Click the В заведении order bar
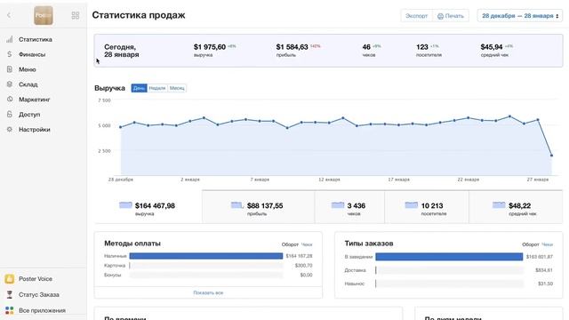The width and height of the screenshot is (569, 320). click(449, 257)
